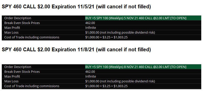Select second table's $1,003.25 cost total
This screenshot has height=95, width=221.
(120, 86)
